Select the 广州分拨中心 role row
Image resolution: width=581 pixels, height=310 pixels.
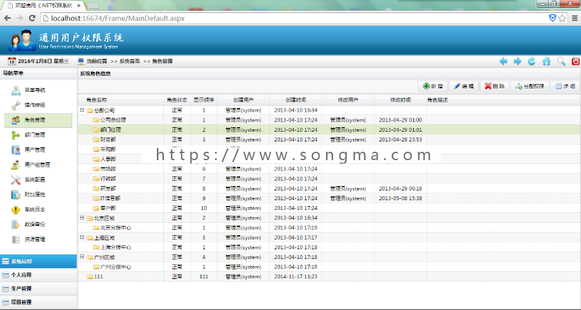pyautogui.click(x=329, y=267)
